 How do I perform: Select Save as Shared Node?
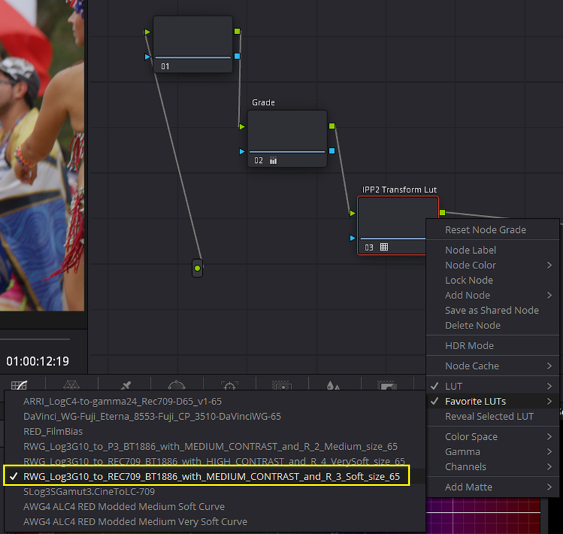(492, 310)
